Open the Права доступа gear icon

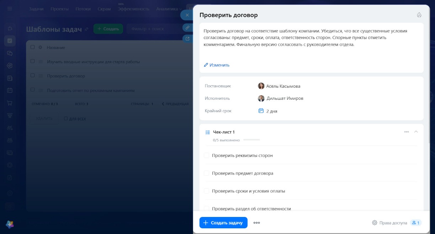375,223
